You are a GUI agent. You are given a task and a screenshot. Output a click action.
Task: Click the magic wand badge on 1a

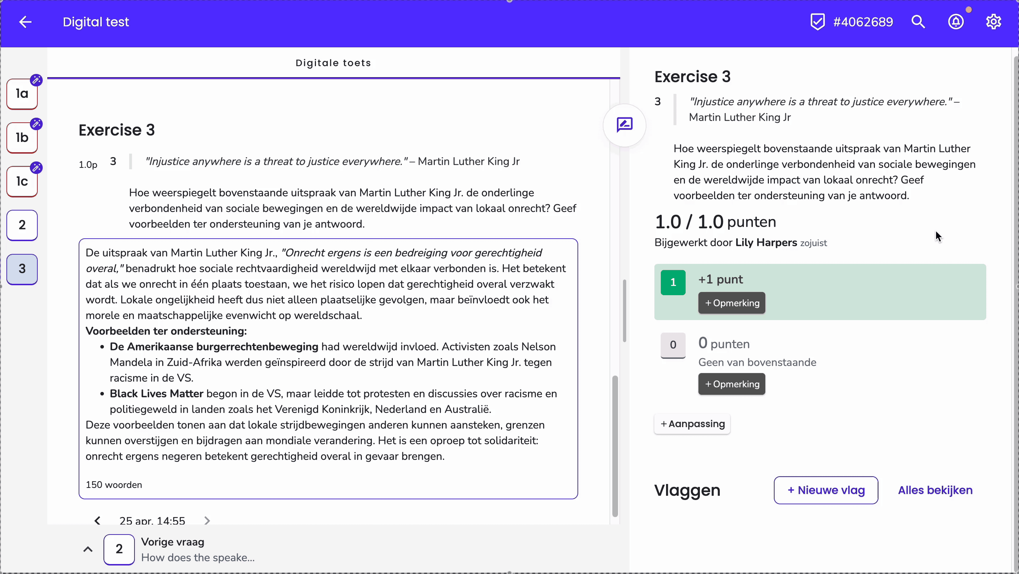[x=36, y=80]
